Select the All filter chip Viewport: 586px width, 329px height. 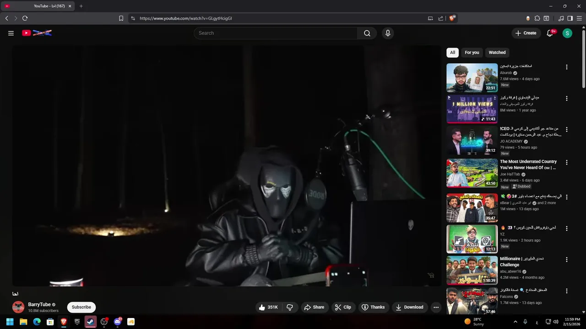452,53
